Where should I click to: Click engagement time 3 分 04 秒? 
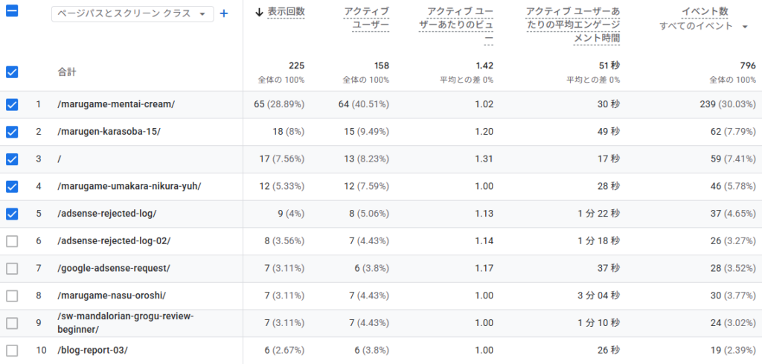[598, 296]
